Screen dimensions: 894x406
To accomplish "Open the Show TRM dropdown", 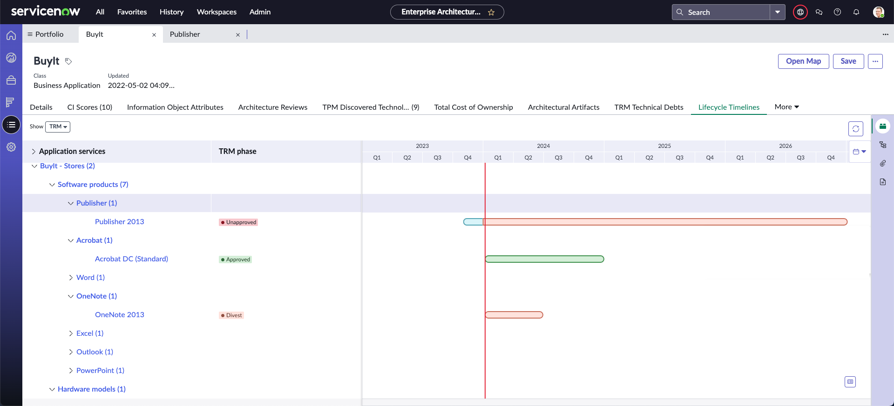I will 58,126.
